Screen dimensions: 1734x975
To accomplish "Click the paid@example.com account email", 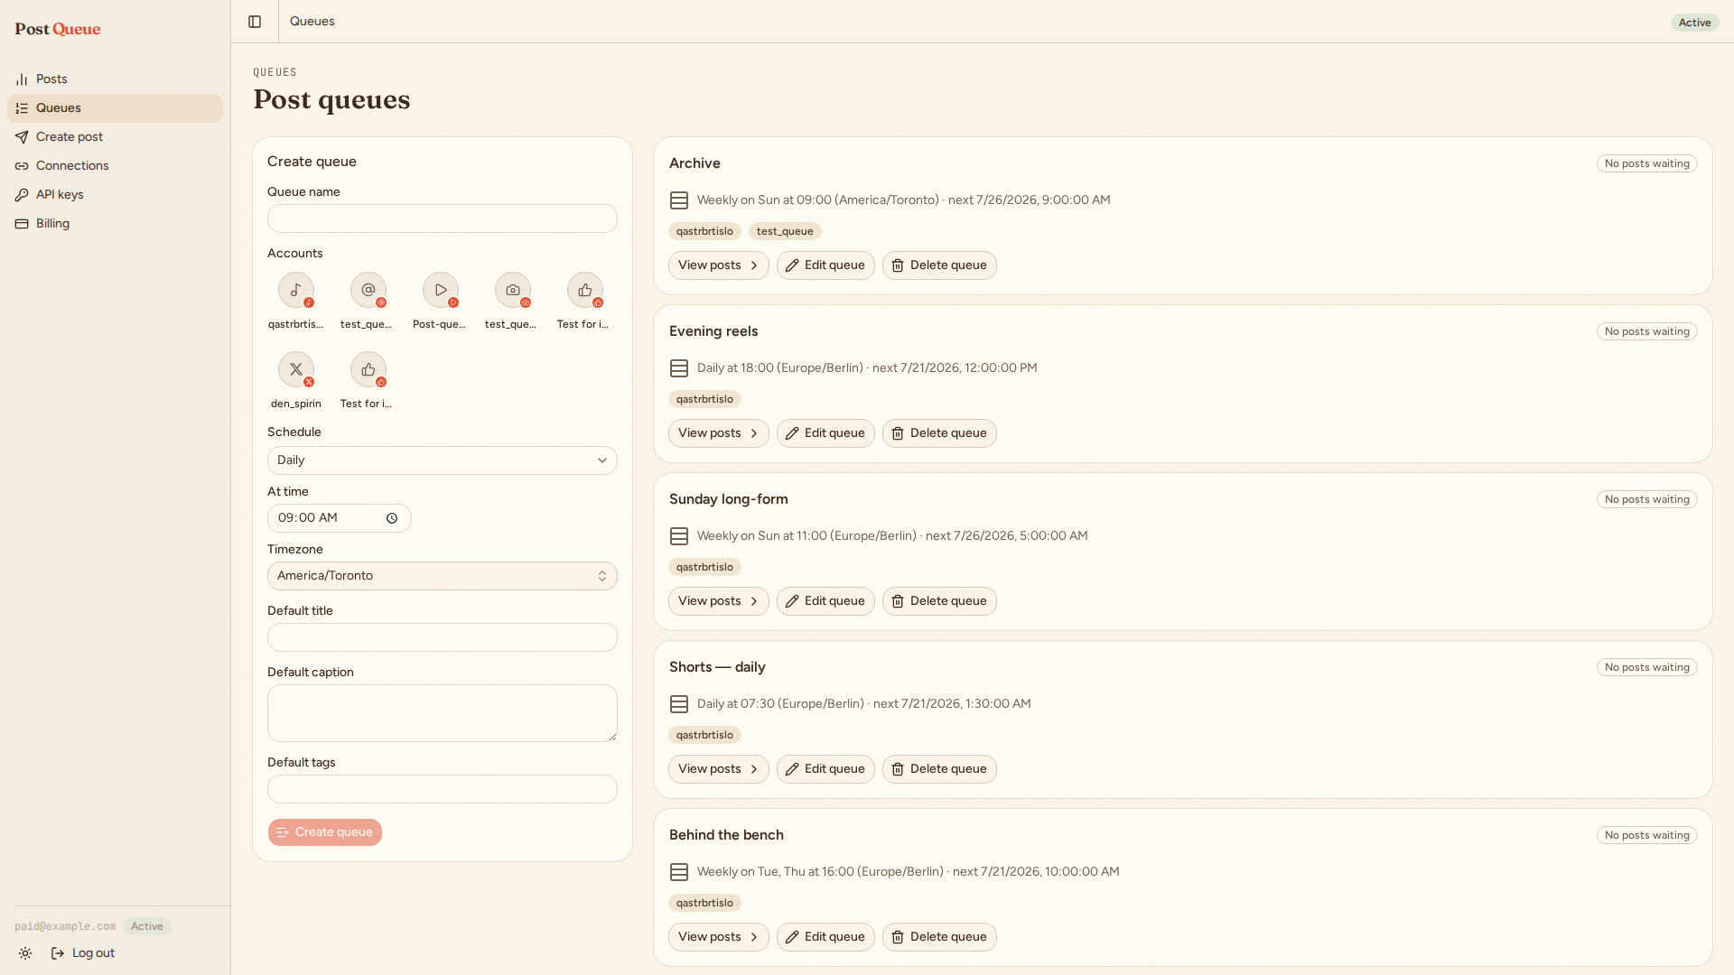I will pos(65,926).
